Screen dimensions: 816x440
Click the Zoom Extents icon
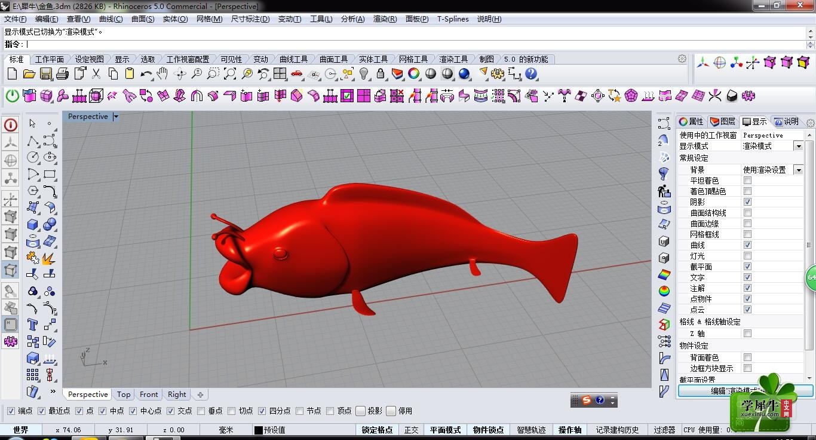(229, 74)
